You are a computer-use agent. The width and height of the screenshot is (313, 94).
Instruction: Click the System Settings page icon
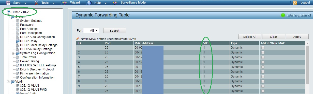[18, 21]
